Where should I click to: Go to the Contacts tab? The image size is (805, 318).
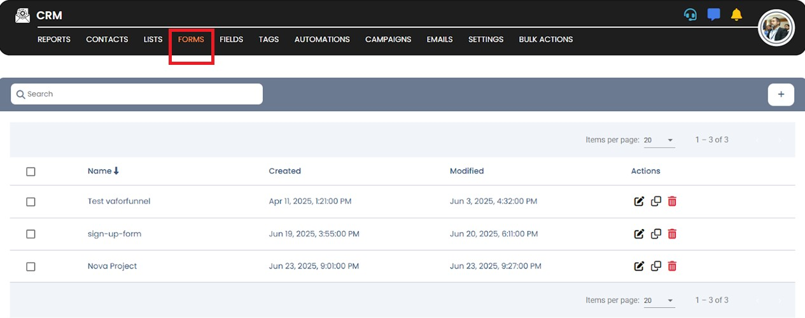click(x=107, y=39)
